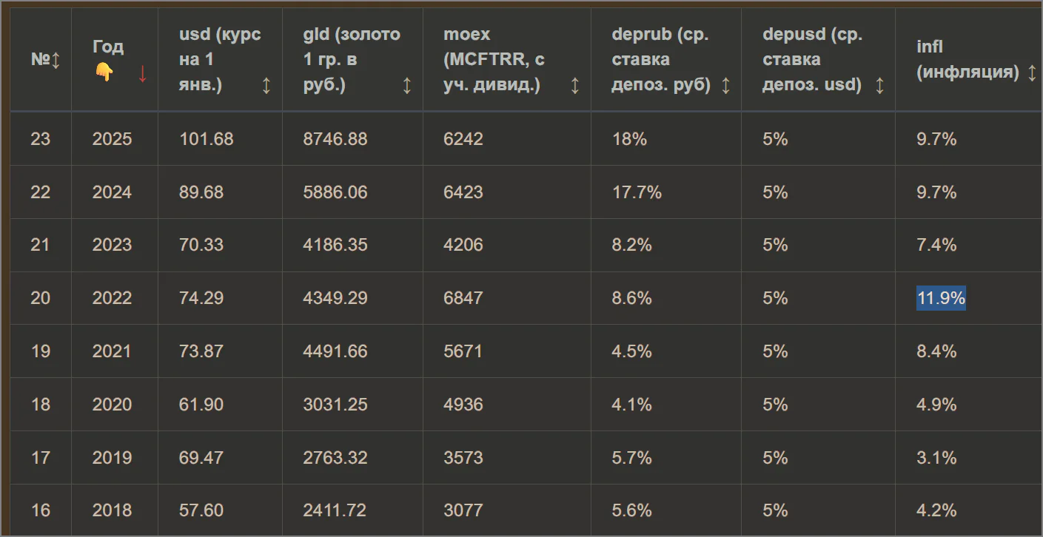This screenshot has height=537, width=1043.
Task: Select the 2763.32 gold price cell
Action: click(335, 458)
